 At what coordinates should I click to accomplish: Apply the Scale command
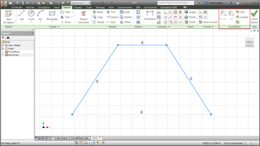tap(125, 12)
